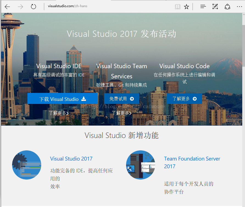
Task: Click the blue 了解更多 button under Visual Studio Code
Action: click(x=185, y=99)
